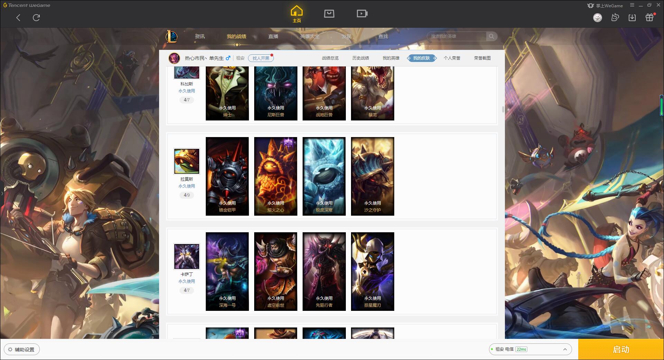Screen dimensions: 664x360
Task: Click the 虚空前世 skin thumbnail
Action: [276, 271]
